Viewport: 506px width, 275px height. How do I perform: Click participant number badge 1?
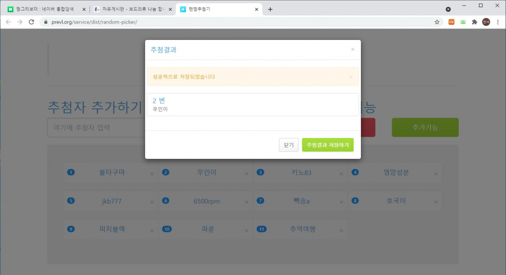pos(71,172)
